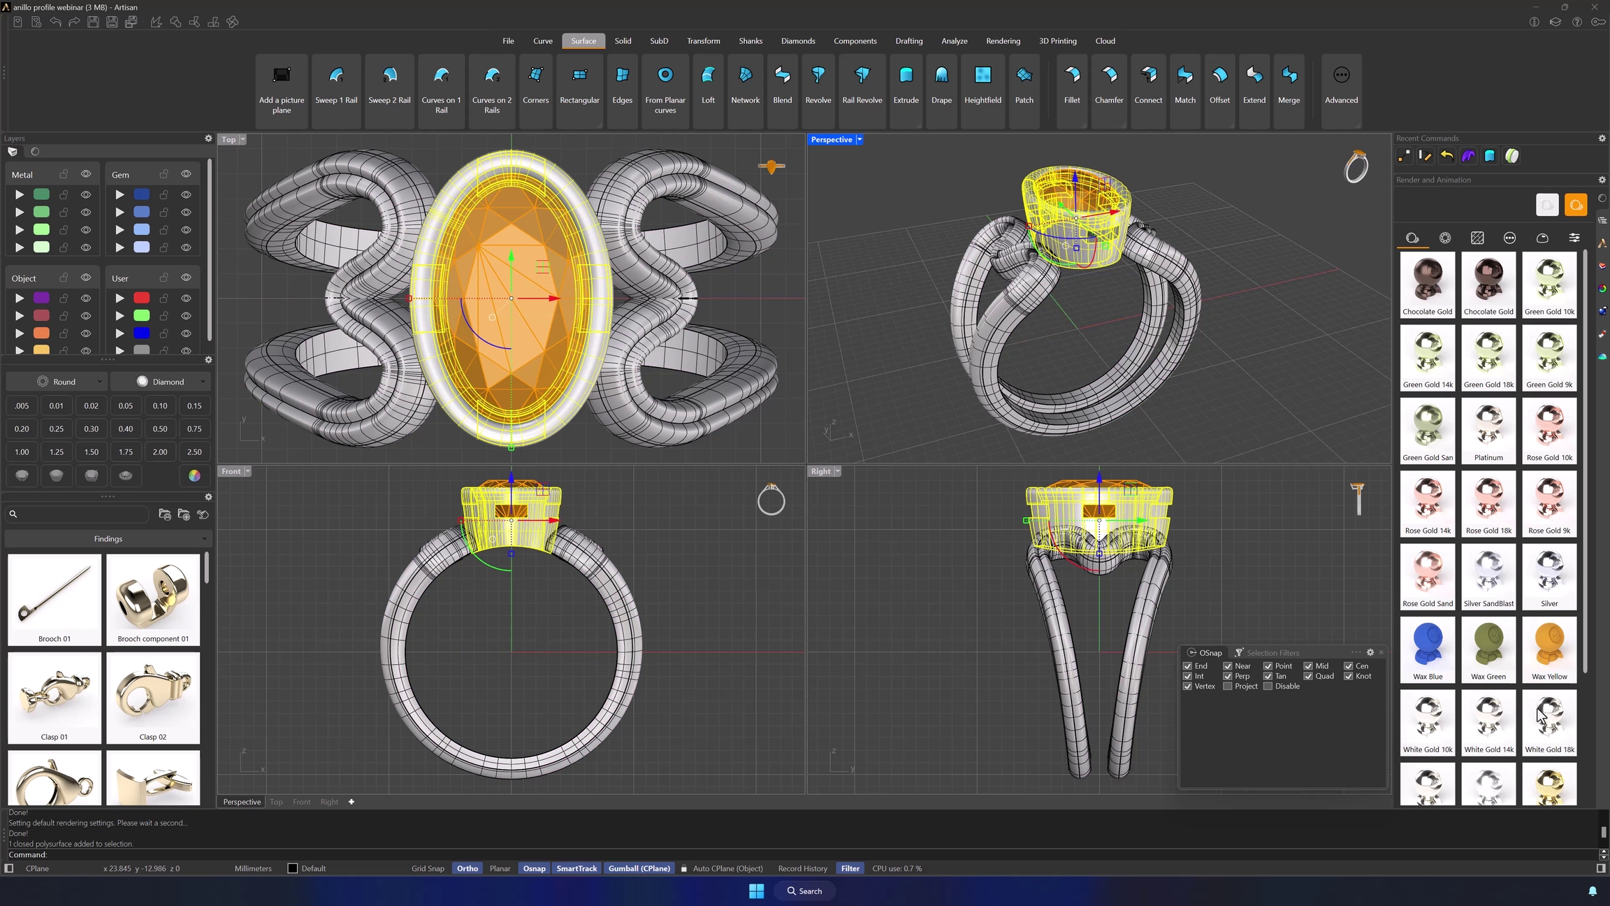Open the Perspective viewport menu arrow

860,140
